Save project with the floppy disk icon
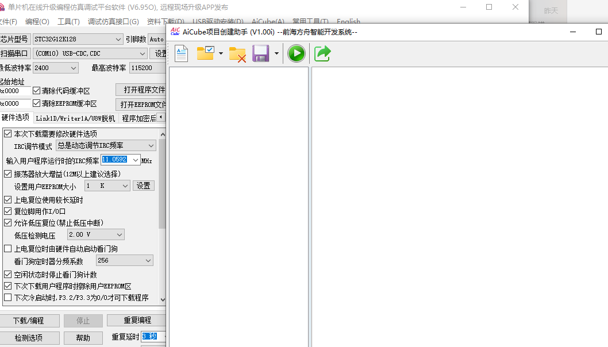 (260, 53)
